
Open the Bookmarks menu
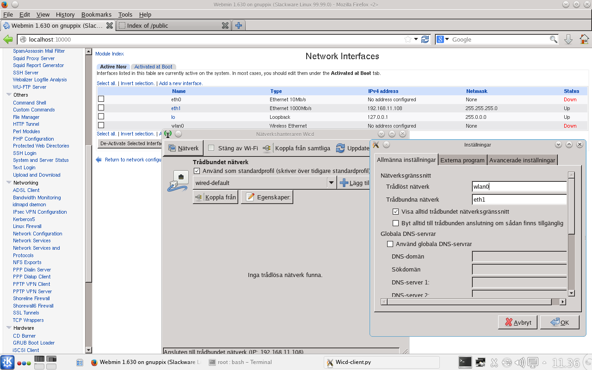97,15
